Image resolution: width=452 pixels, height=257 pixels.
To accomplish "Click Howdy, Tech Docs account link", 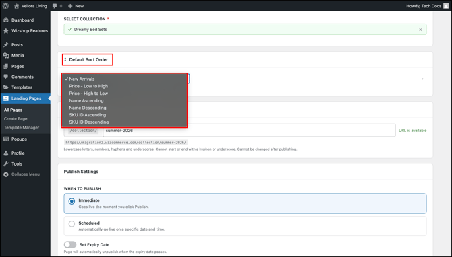I will coord(424,6).
